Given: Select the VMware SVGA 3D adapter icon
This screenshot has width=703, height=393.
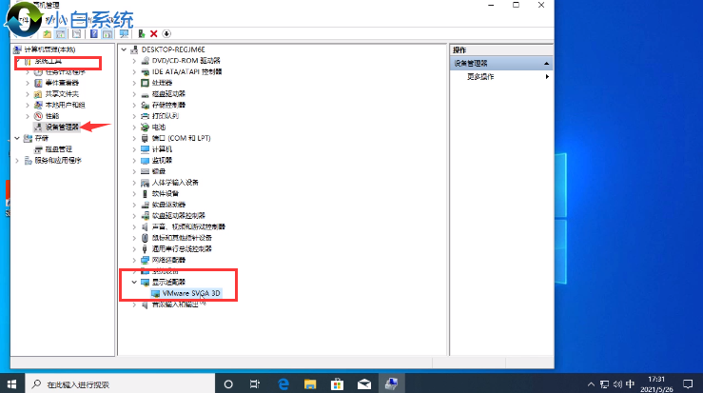Looking at the screenshot, I should pos(156,293).
